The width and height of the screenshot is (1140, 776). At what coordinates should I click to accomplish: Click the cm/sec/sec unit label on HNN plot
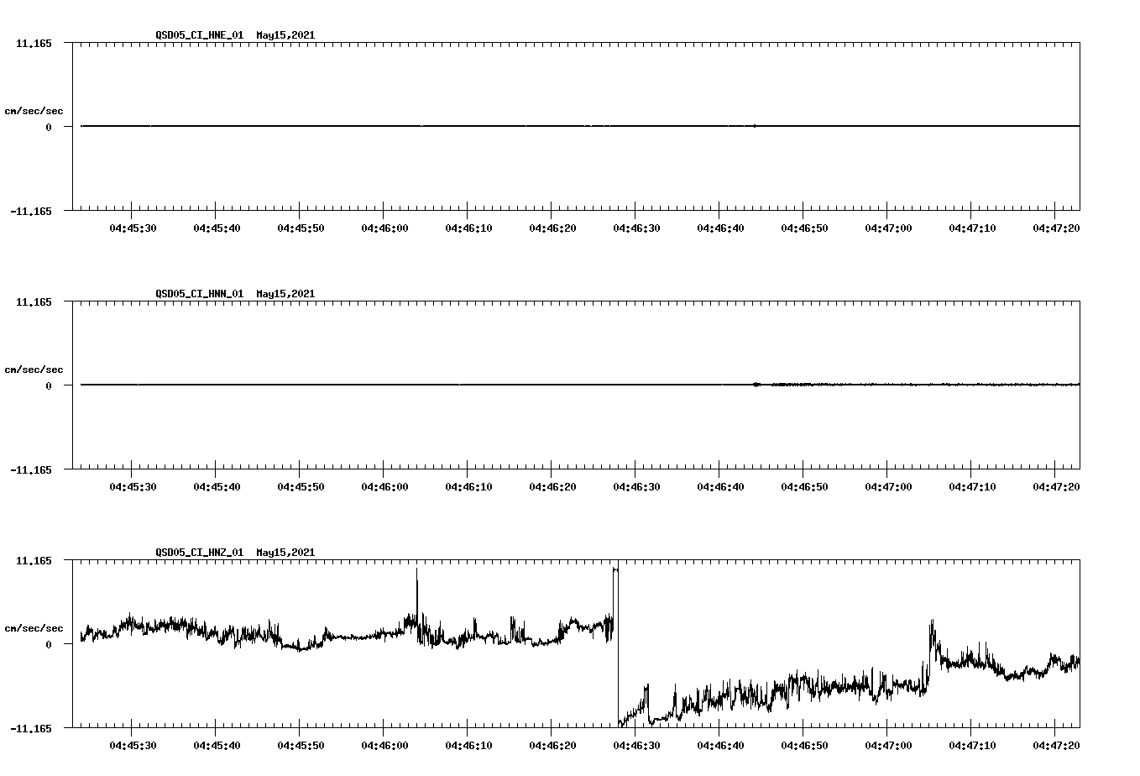[34, 370]
